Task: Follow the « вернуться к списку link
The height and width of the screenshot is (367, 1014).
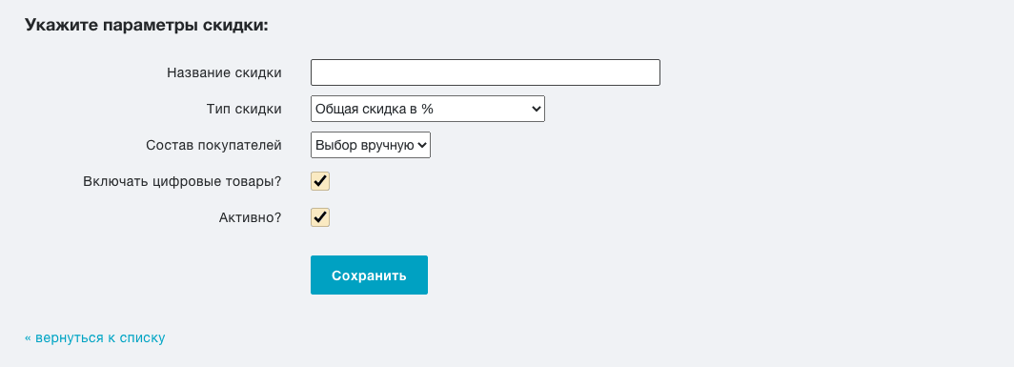Action: 95,337
